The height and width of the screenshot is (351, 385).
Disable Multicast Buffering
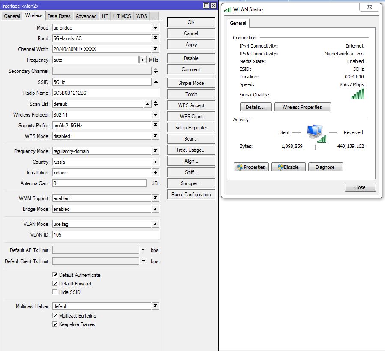[x=55, y=315]
